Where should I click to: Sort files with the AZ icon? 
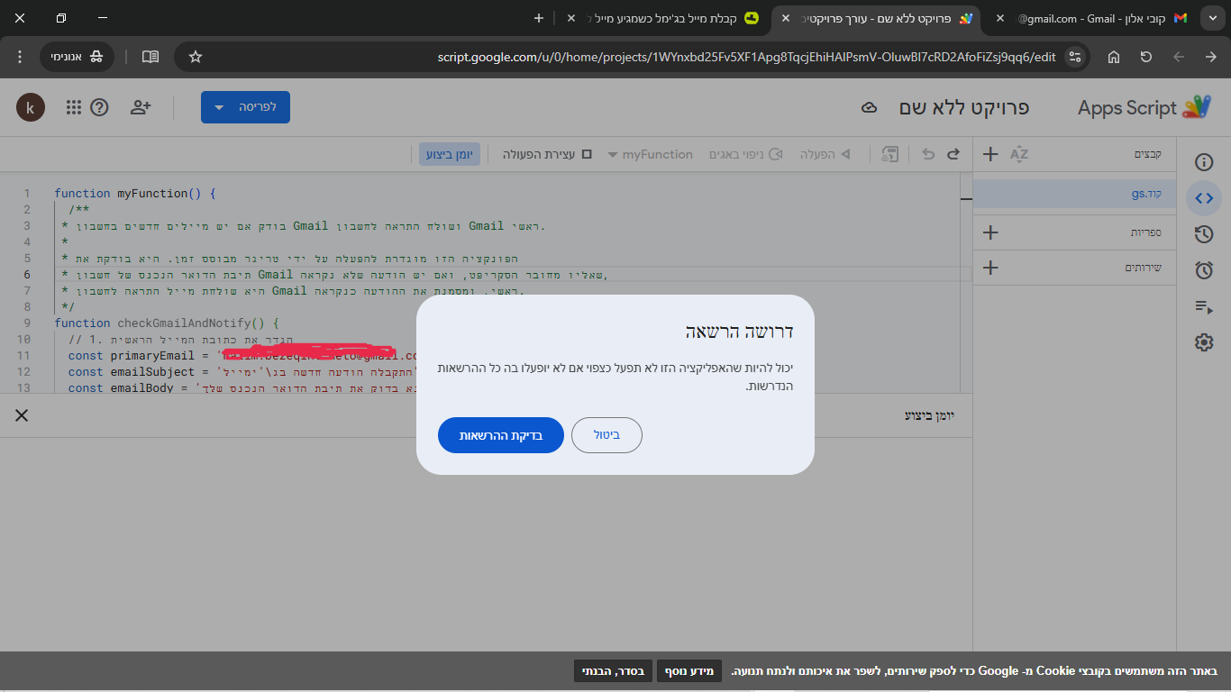pos(1019,154)
